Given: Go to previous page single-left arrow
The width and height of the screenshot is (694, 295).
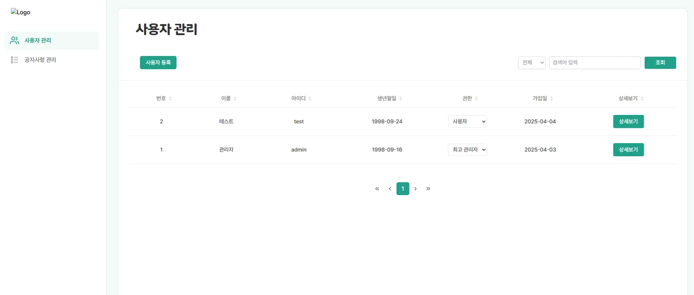Looking at the screenshot, I should (x=390, y=189).
